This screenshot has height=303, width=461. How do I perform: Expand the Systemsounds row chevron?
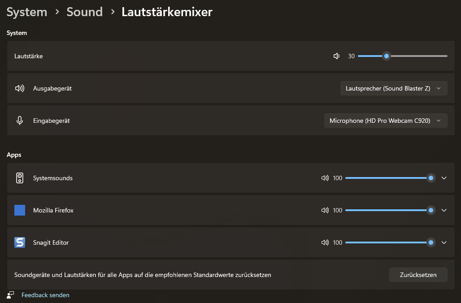(x=444, y=178)
